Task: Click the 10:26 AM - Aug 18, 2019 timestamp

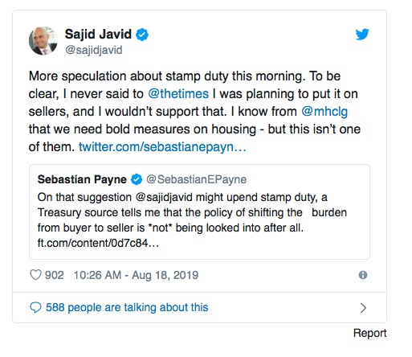Action: coord(136,275)
